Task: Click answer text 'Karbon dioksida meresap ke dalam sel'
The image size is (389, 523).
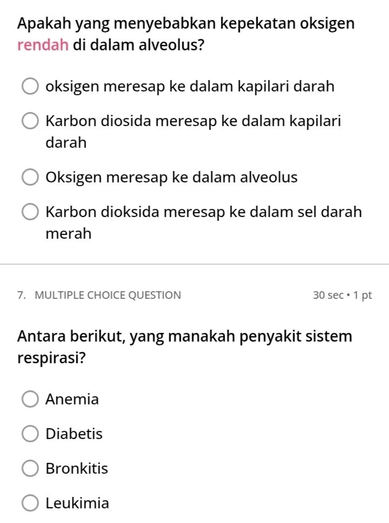Action: 204,212
